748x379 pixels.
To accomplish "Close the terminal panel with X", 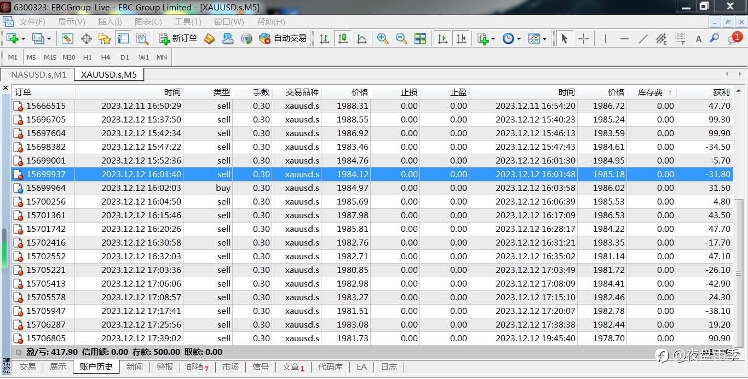I will coord(5,88).
